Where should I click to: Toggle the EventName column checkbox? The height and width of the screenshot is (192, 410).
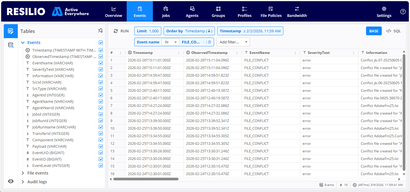[101, 63]
